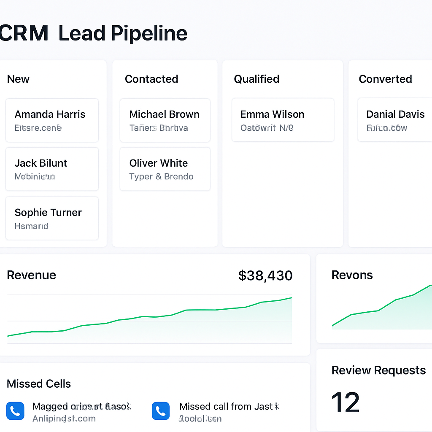This screenshot has height=432, width=432.
Task: Click the phone icon beside Missed call from Jast
Action: (x=161, y=411)
